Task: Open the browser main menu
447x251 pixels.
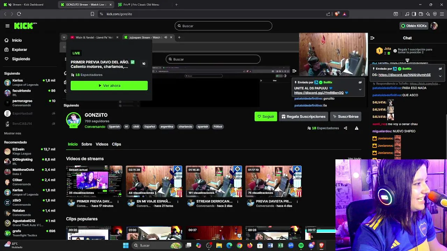Action: 442,14
